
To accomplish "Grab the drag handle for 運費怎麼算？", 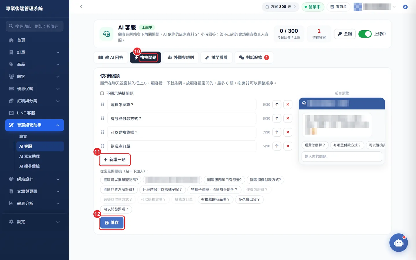I will (103, 105).
